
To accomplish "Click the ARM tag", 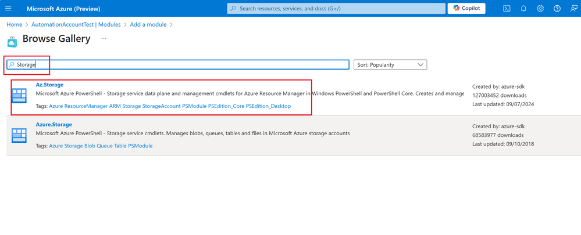I will pyautogui.click(x=115, y=106).
